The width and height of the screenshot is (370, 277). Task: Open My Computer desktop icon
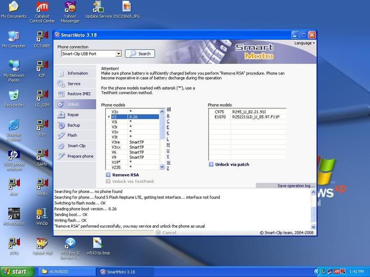14,40
